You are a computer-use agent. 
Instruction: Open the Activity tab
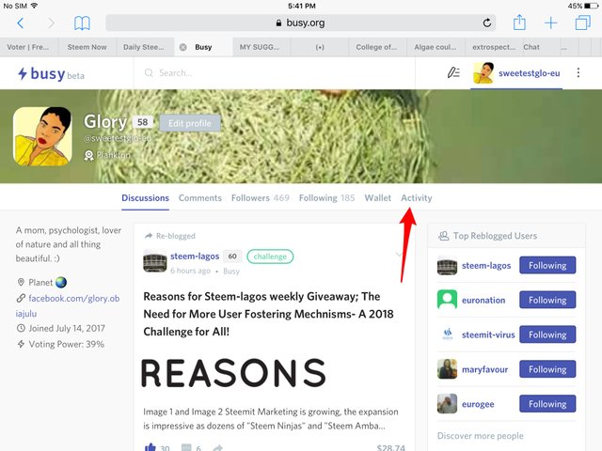[x=416, y=198]
